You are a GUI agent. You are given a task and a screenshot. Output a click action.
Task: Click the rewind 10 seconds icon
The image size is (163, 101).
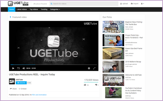coord(19,68)
